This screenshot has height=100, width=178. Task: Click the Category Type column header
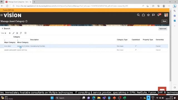pyautogui.click(x=122, y=40)
